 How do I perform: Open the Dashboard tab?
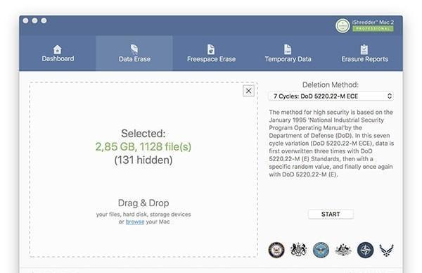pos(58,53)
